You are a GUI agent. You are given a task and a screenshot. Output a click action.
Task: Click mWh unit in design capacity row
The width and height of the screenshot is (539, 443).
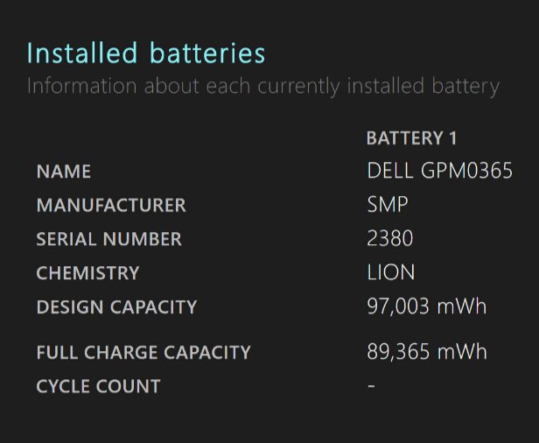pyautogui.click(x=463, y=307)
